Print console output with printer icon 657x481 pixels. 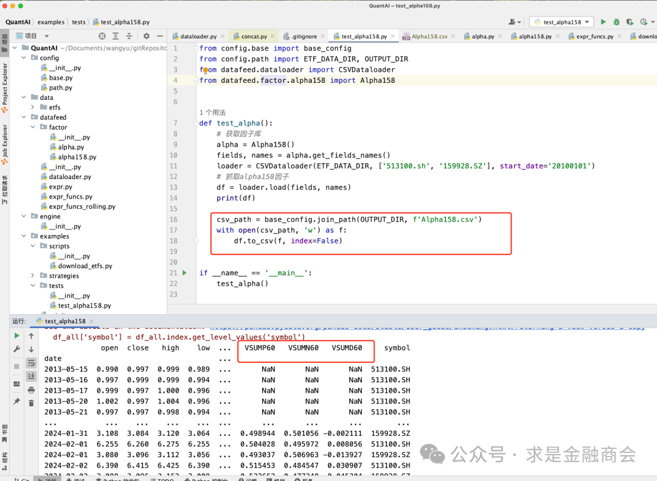[32, 390]
